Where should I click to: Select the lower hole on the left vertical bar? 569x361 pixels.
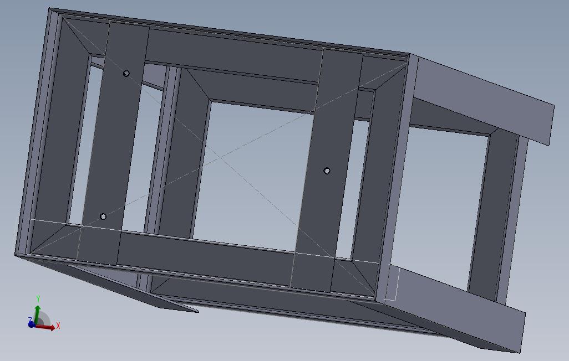point(103,216)
